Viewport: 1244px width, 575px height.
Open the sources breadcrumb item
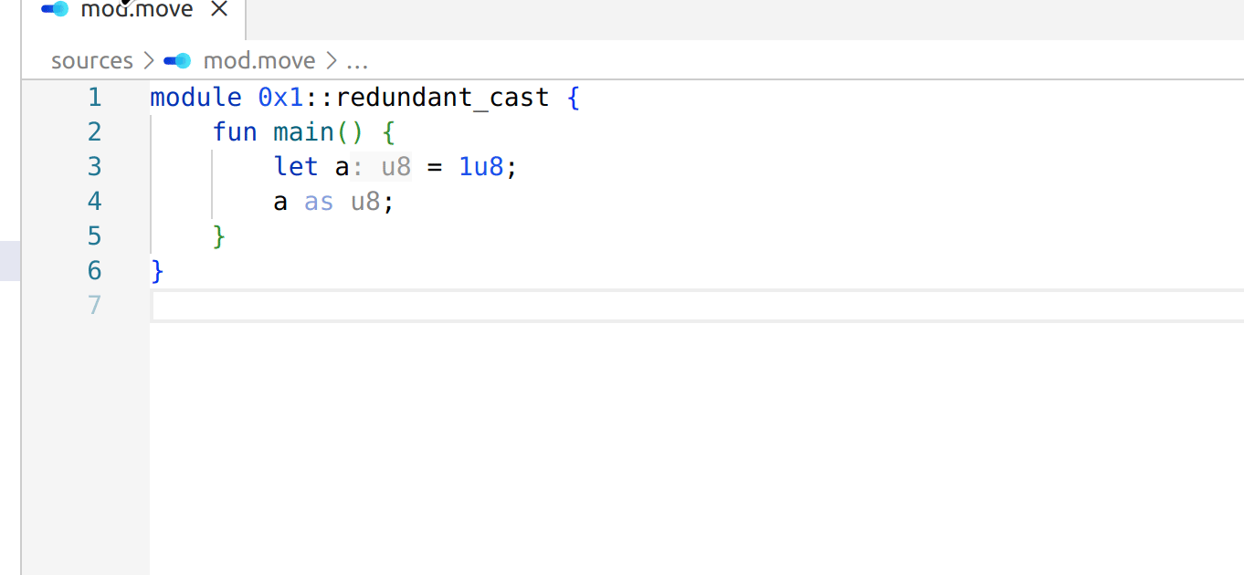click(x=91, y=60)
